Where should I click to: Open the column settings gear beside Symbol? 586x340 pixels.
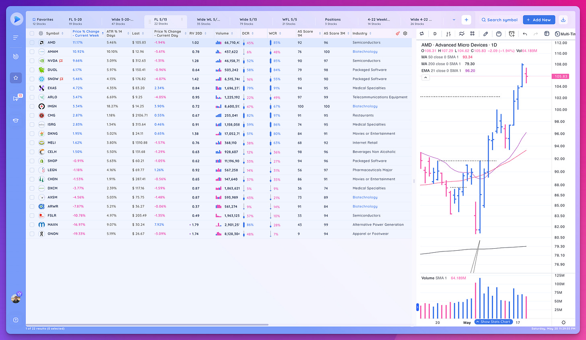(x=41, y=33)
